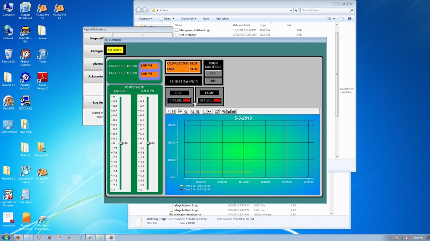Click the print icon in chart toolbar

pyautogui.click(x=234, y=111)
